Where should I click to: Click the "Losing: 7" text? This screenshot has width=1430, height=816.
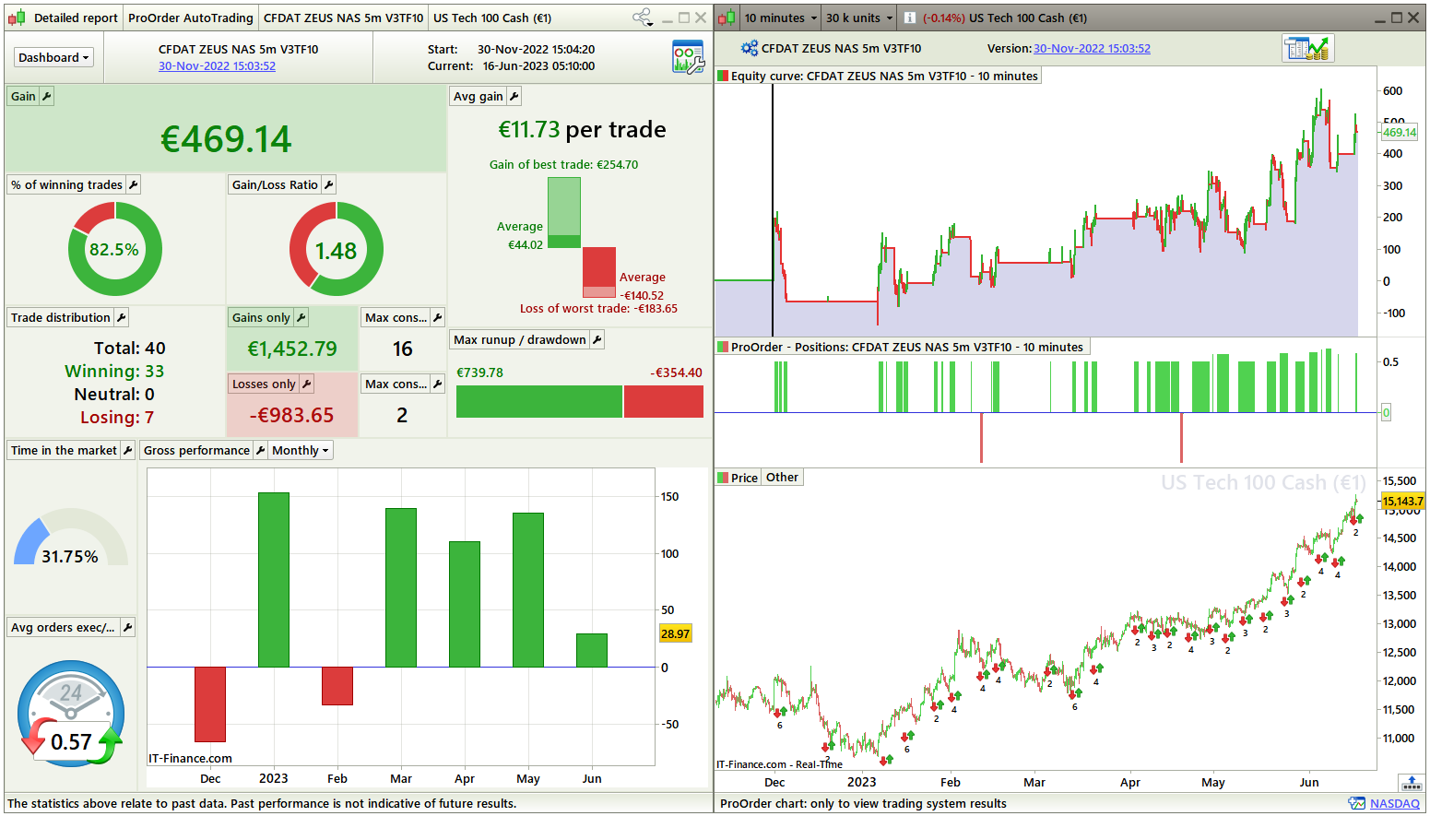[117, 418]
